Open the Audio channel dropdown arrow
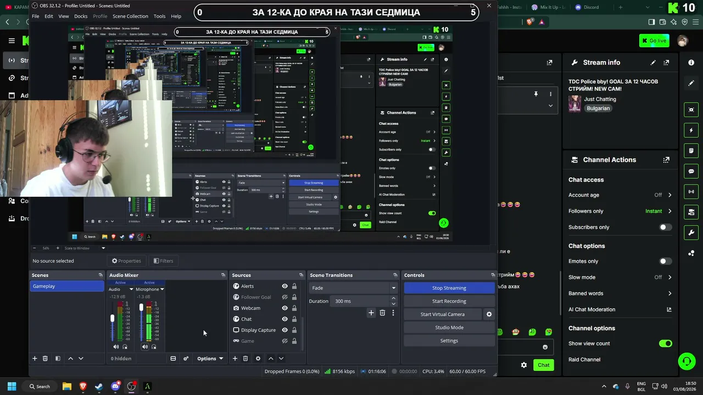The height and width of the screenshot is (395, 703). [x=131, y=289]
